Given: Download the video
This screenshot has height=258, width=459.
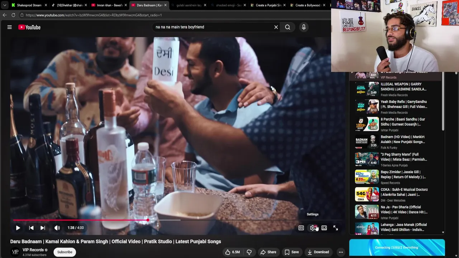Looking at the screenshot, I should tap(318, 252).
